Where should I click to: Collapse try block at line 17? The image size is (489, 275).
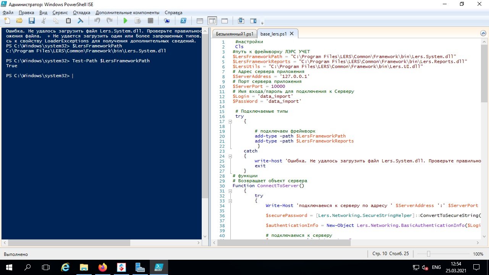tap(230, 121)
